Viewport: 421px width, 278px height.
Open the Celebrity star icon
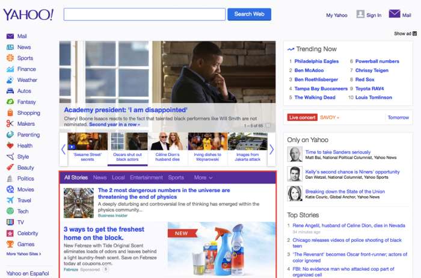tap(10, 233)
